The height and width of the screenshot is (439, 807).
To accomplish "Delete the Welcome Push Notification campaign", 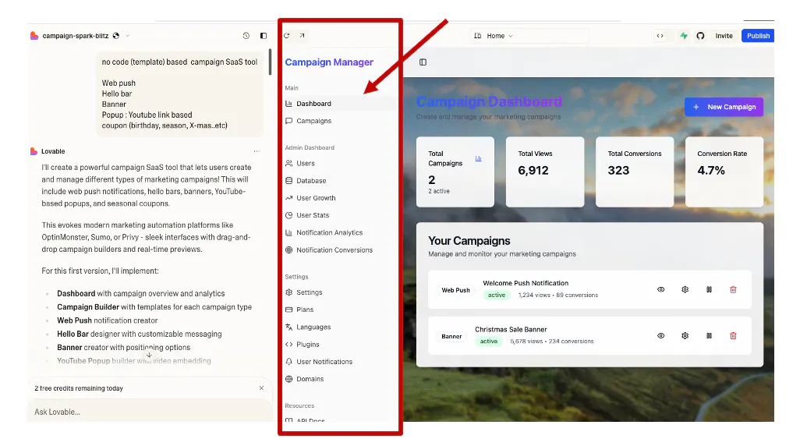I will pyautogui.click(x=734, y=290).
